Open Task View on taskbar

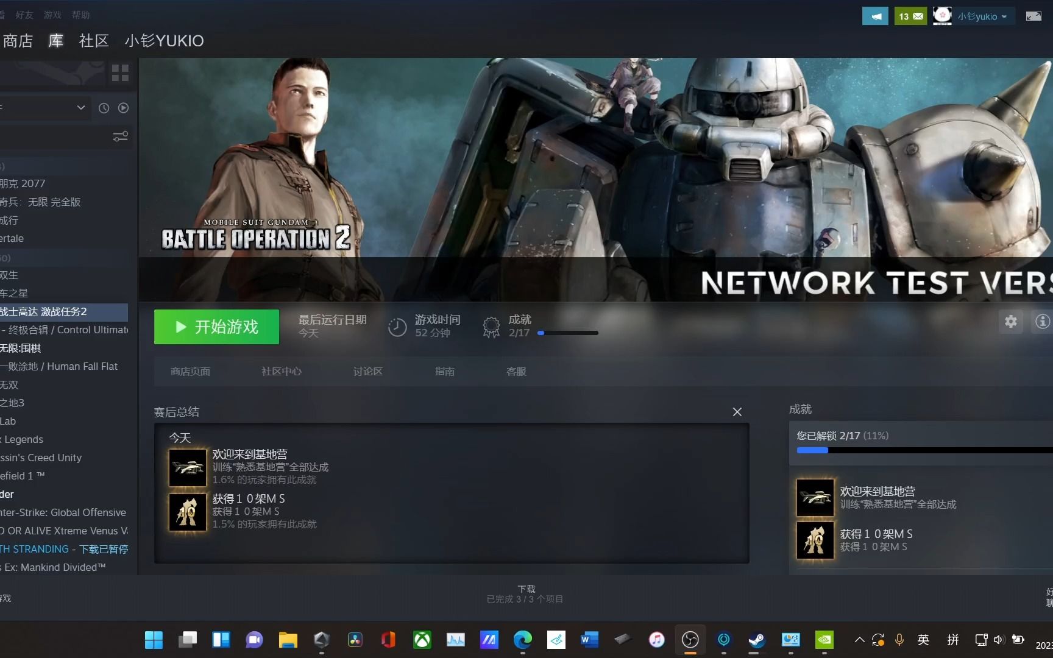[x=188, y=640]
